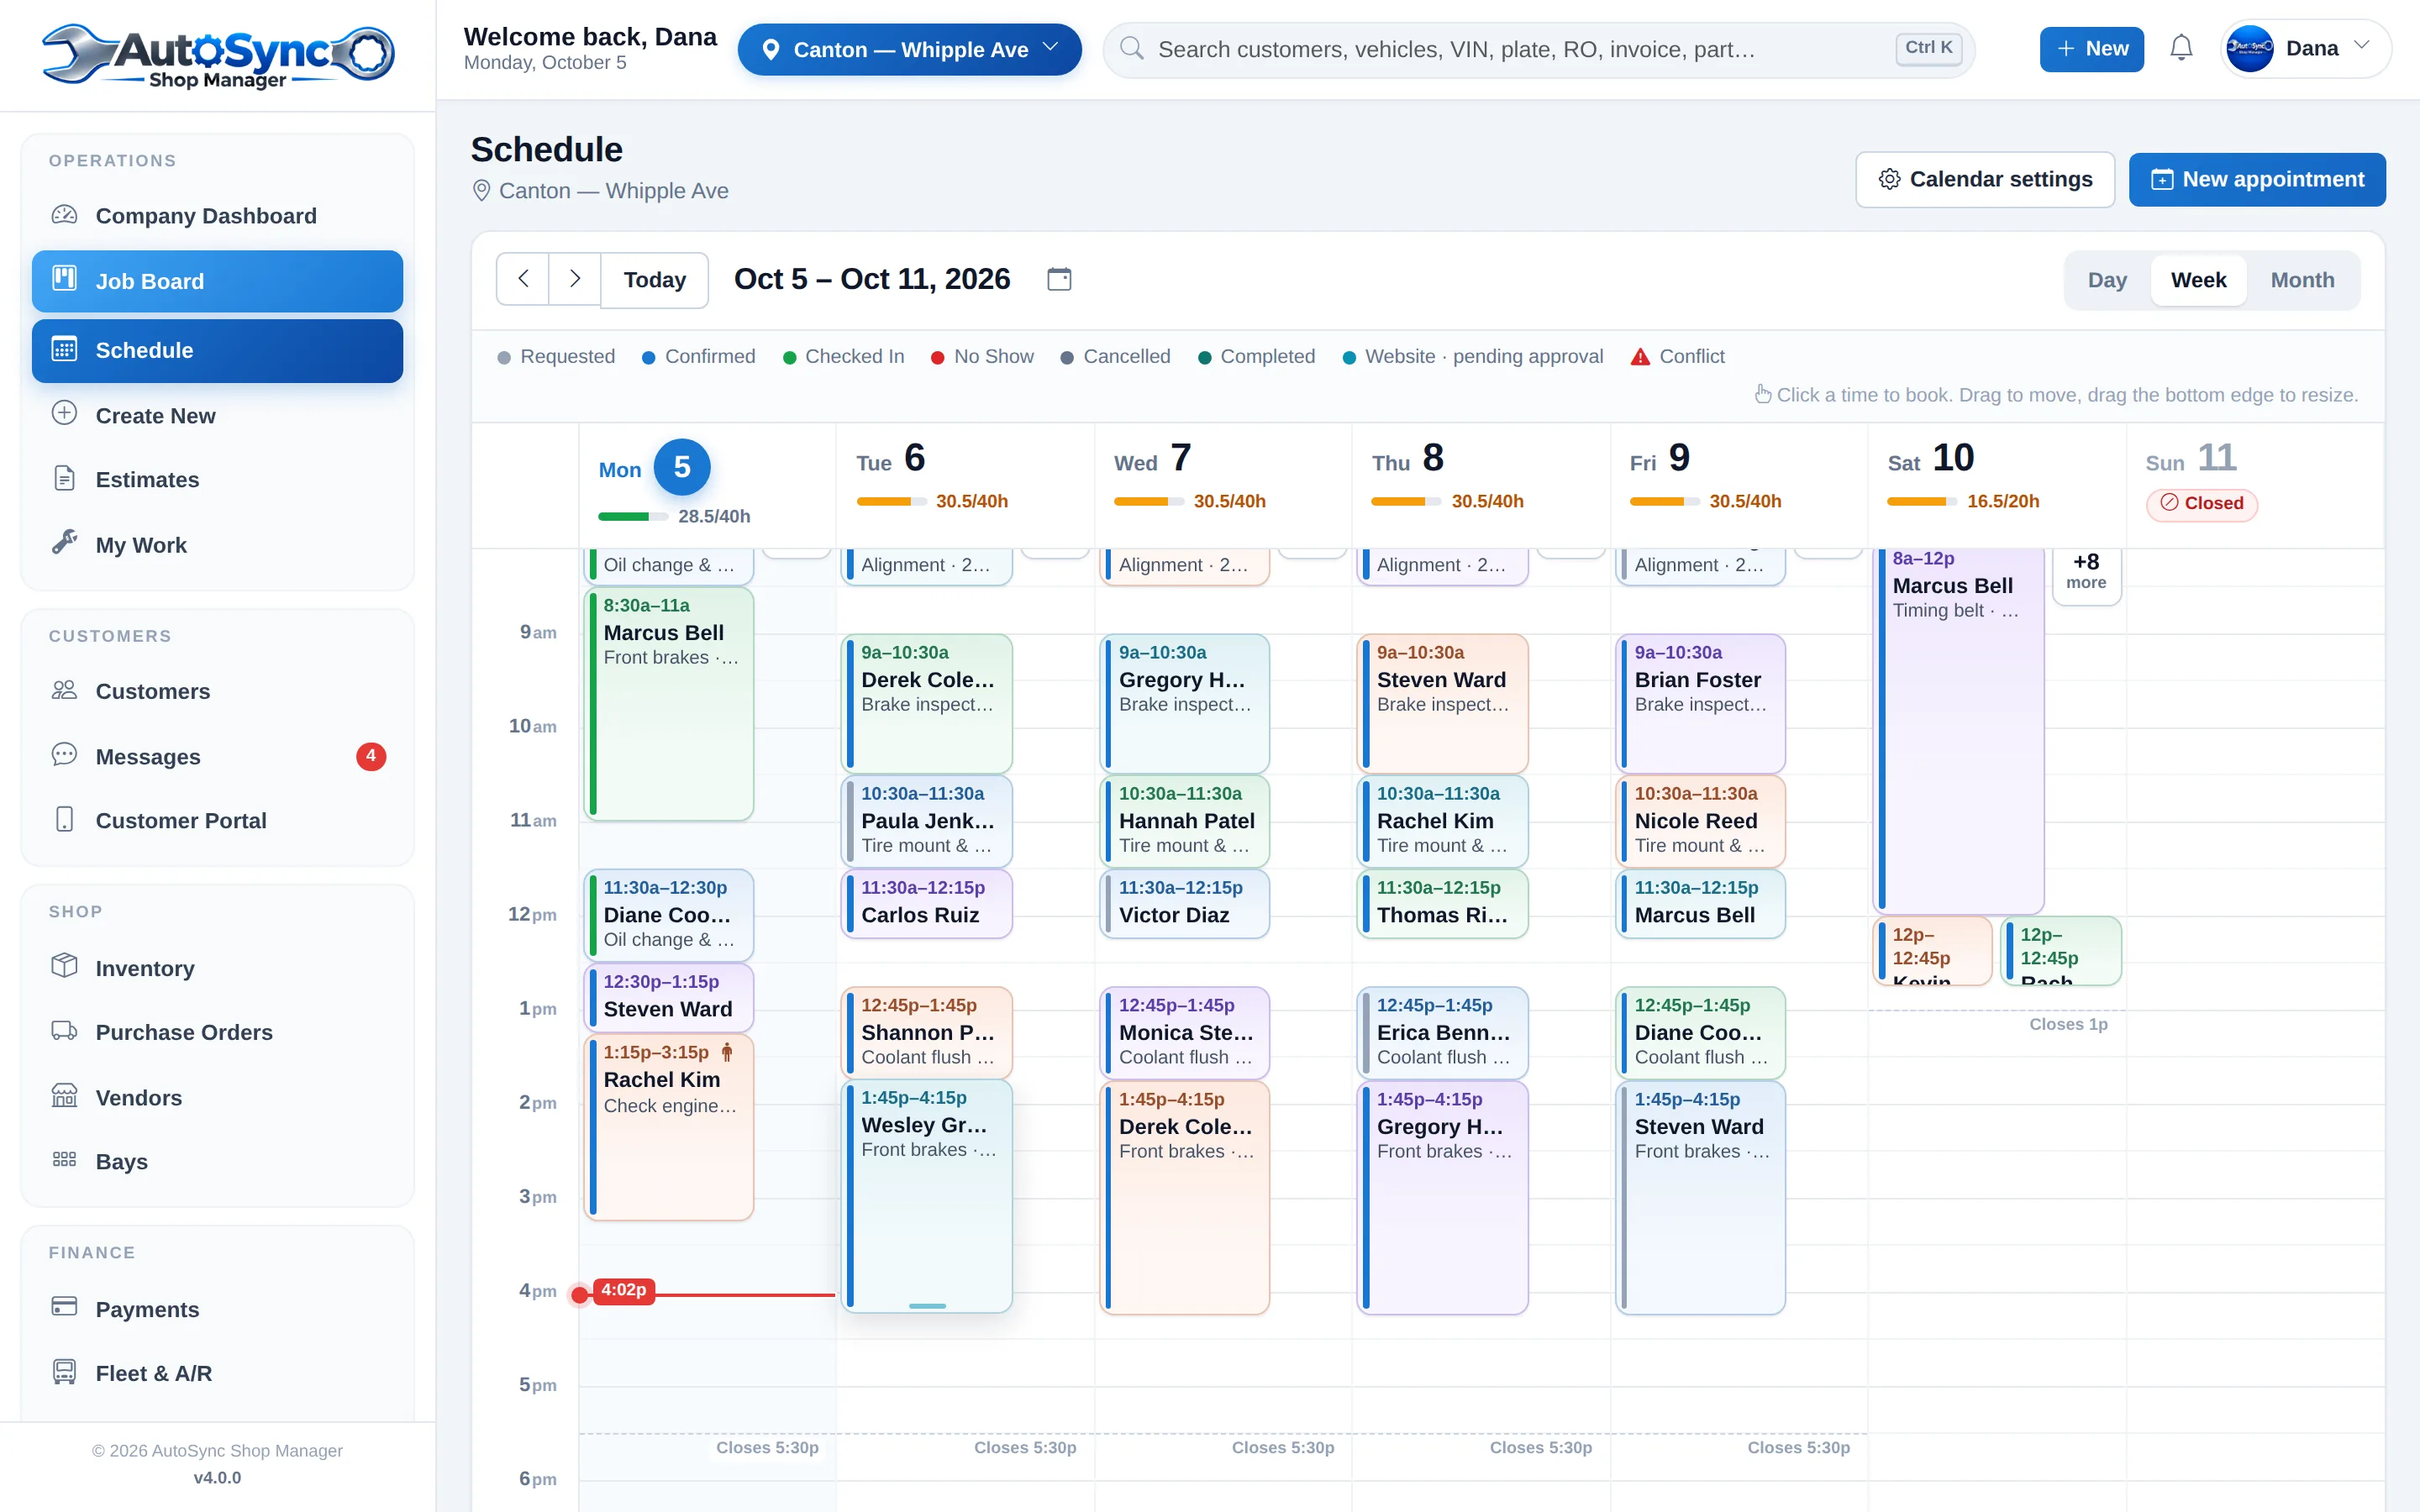Switch to Month view
The image size is (2420, 1512).
click(x=2302, y=280)
